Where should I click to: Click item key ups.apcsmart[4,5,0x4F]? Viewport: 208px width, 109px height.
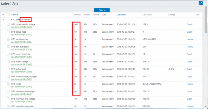click(21, 64)
